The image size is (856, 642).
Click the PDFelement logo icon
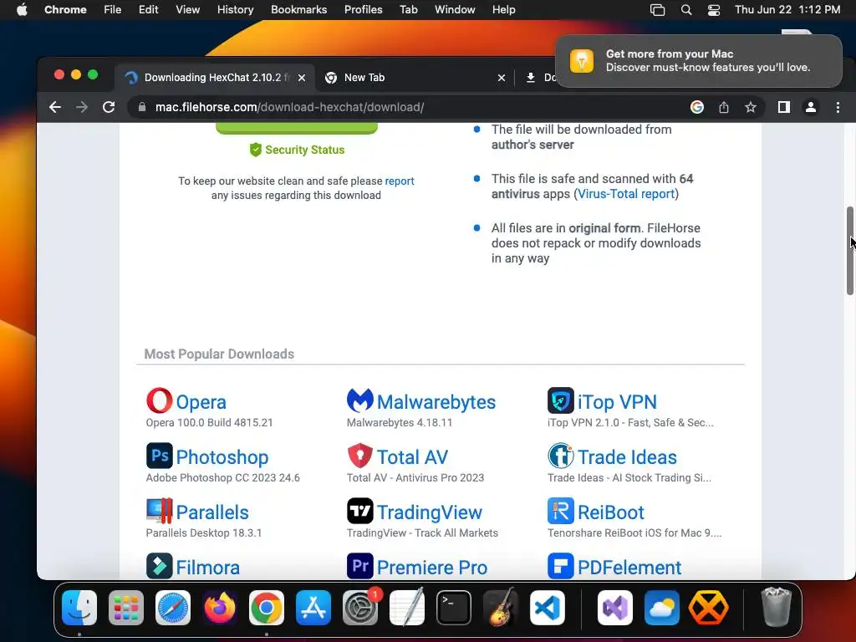[x=561, y=566]
